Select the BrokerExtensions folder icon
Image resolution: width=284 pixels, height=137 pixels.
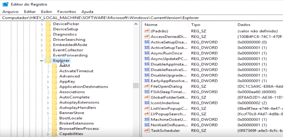pos(54,124)
